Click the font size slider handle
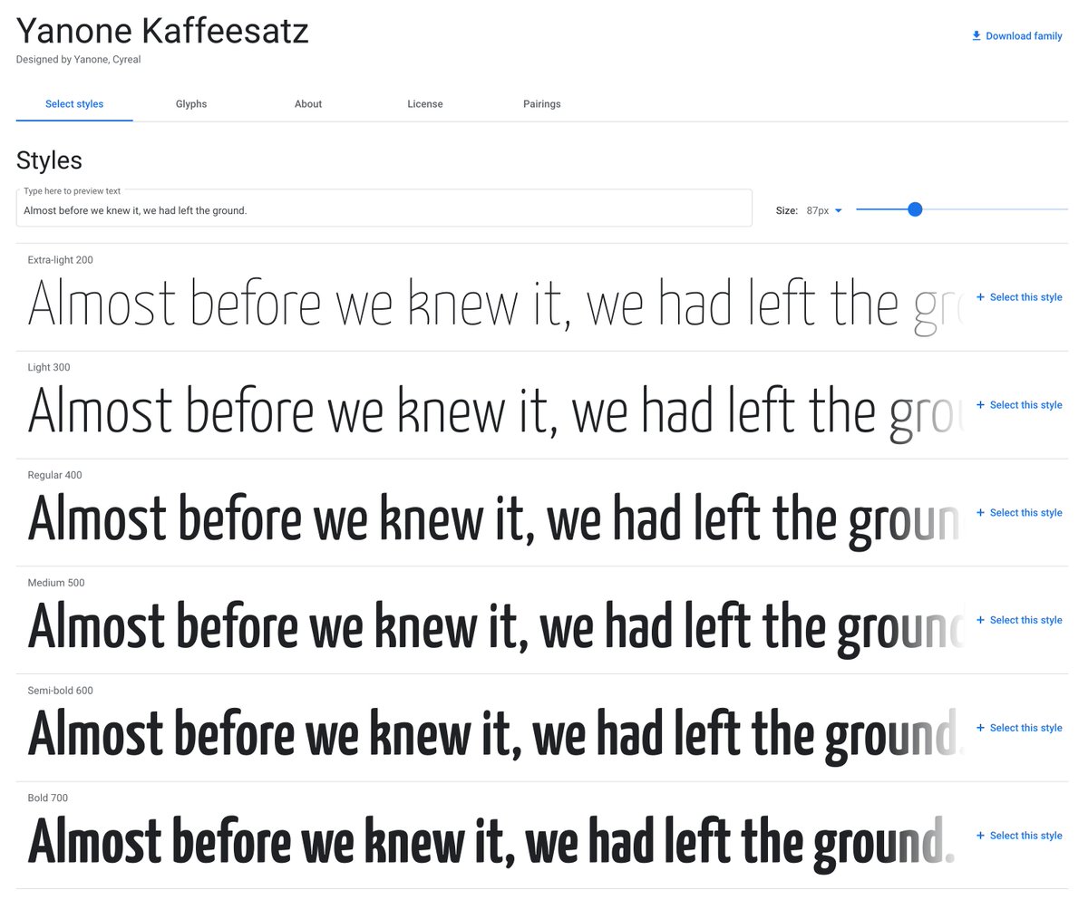The height and width of the screenshot is (900, 1088). [x=915, y=209]
